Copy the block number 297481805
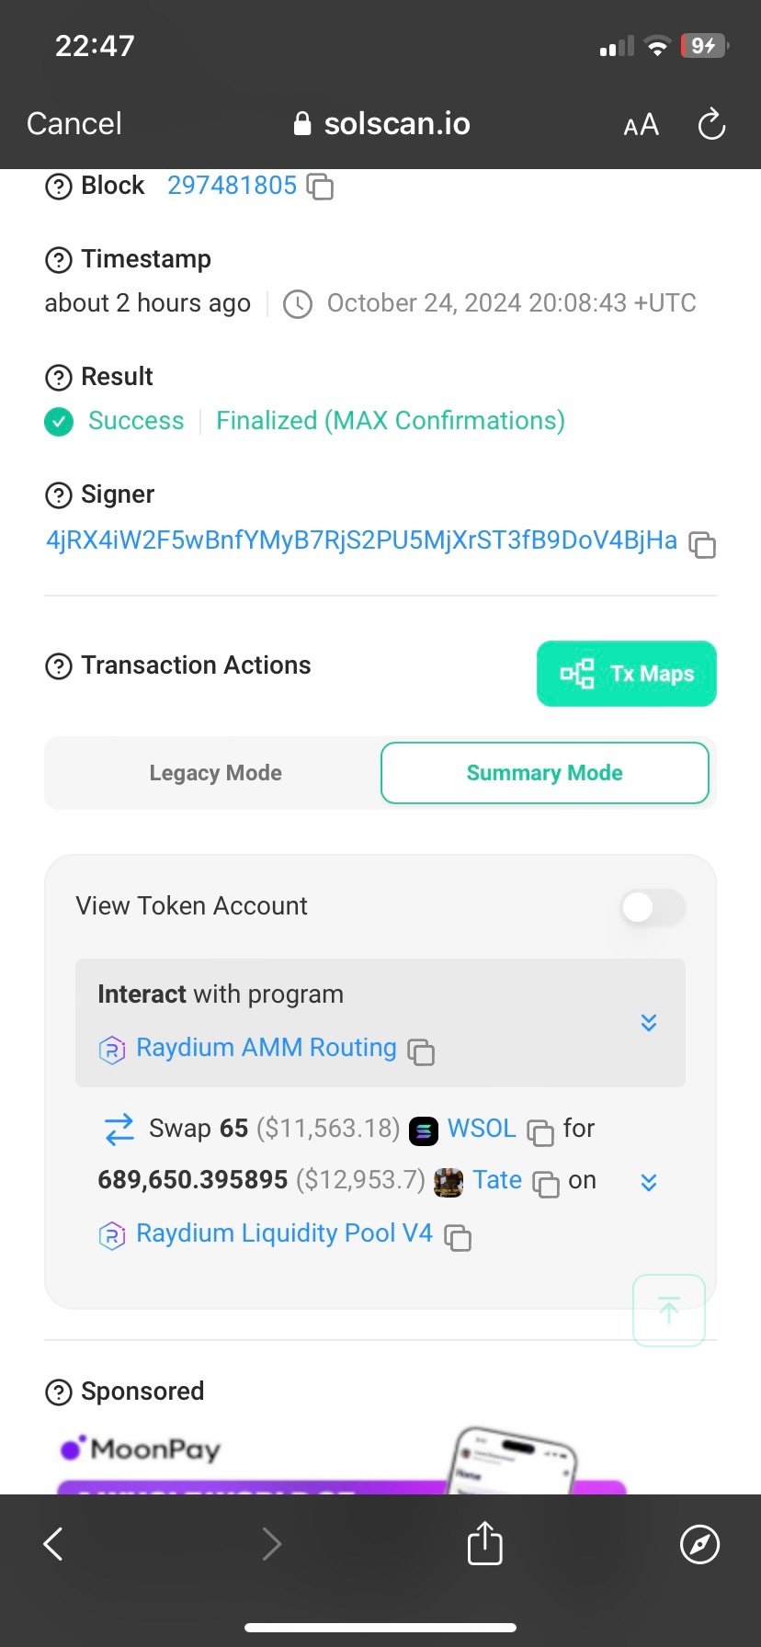This screenshot has width=761, height=1647. [320, 187]
